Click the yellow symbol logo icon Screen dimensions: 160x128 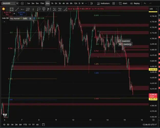tap(4, 9)
